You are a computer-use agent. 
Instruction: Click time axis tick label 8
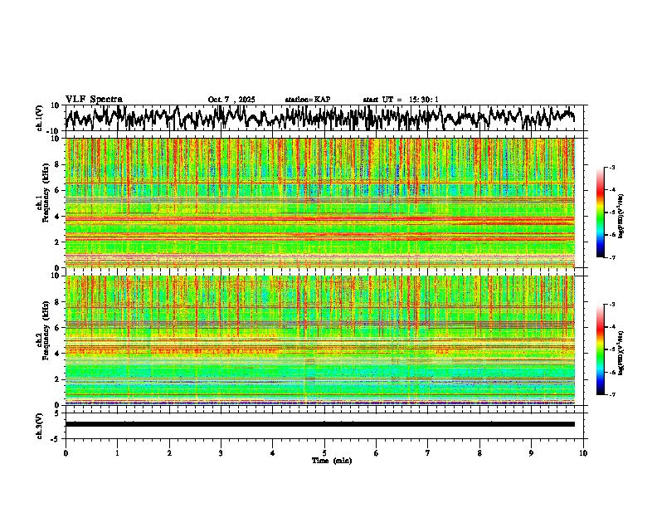pos(479,453)
